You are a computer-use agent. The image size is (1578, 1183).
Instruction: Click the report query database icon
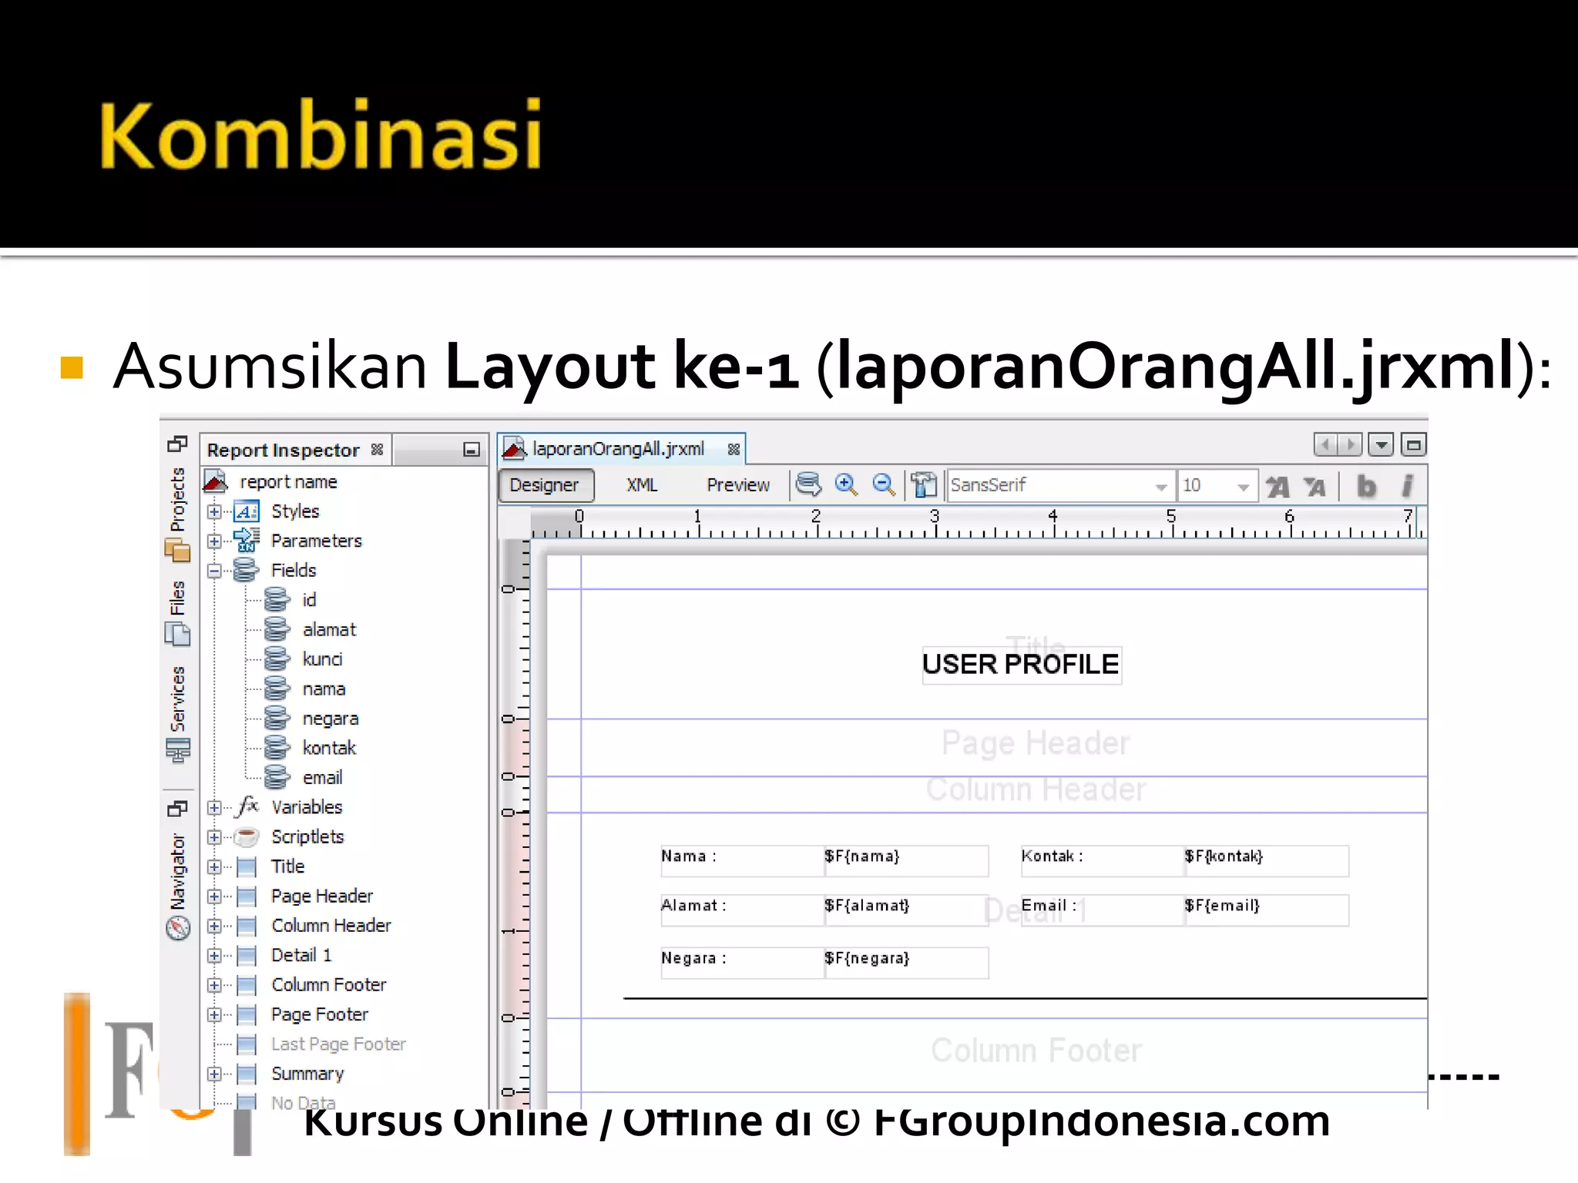coord(808,484)
